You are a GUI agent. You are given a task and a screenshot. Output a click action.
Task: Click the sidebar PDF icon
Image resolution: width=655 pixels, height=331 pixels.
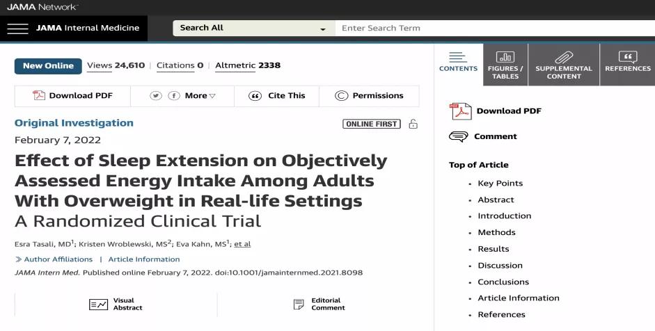click(460, 111)
